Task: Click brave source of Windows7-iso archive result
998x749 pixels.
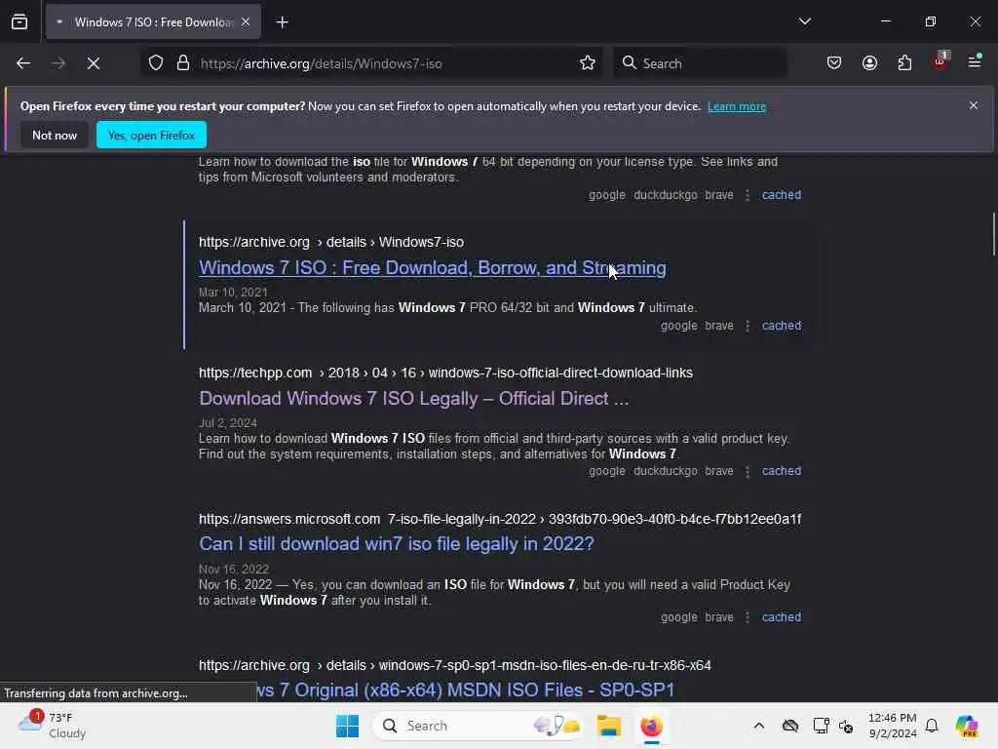Action: [x=718, y=326]
